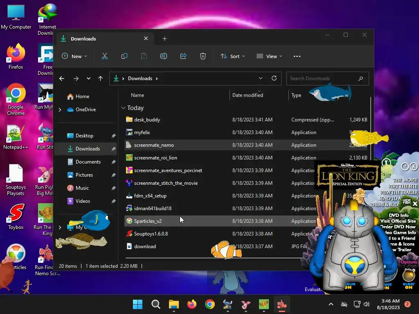
Task: Open Notepad++ desktop shortcut
Action: (x=16, y=137)
